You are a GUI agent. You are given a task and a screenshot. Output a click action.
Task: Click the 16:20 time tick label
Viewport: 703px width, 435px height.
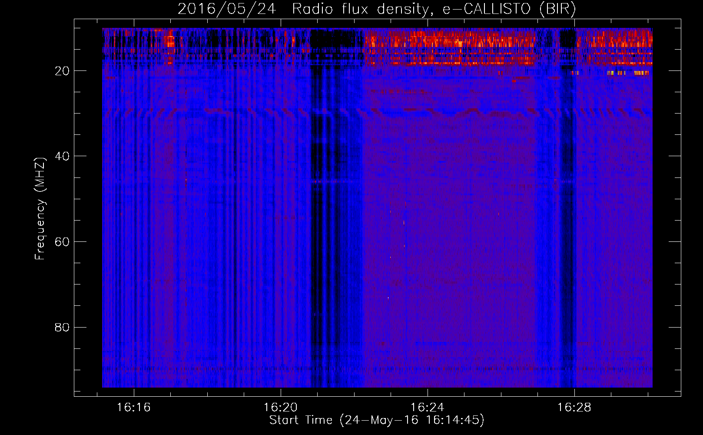(x=281, y=408)
